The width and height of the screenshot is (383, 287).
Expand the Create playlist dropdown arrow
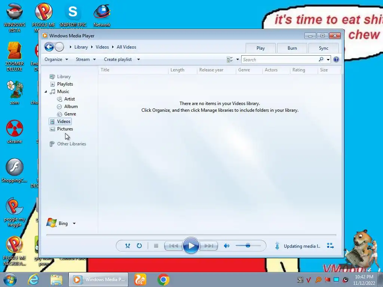click(x=138, y=59)
